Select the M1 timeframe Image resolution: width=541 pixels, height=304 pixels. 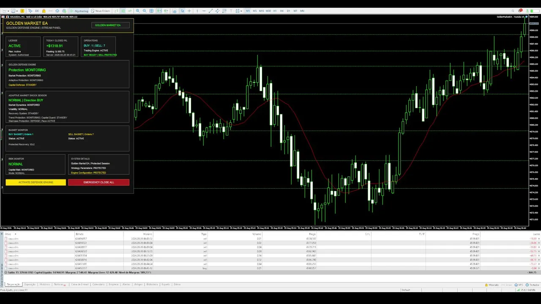tap(248, 11)
